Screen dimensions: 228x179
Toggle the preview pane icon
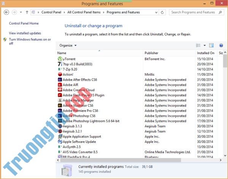(x=211, y=45)
